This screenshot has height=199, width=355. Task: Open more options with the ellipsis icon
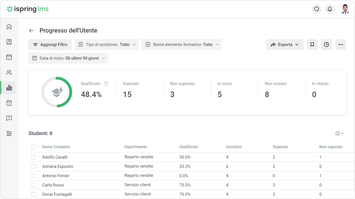341,44
